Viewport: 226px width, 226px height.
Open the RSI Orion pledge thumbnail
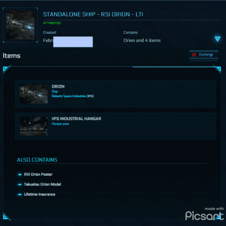(20, 25)
